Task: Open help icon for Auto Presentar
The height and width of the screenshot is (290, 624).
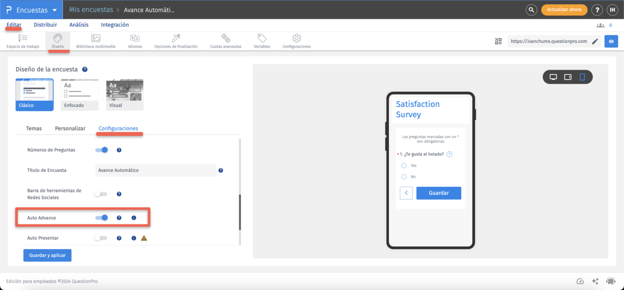Action: tap(119, 239)
